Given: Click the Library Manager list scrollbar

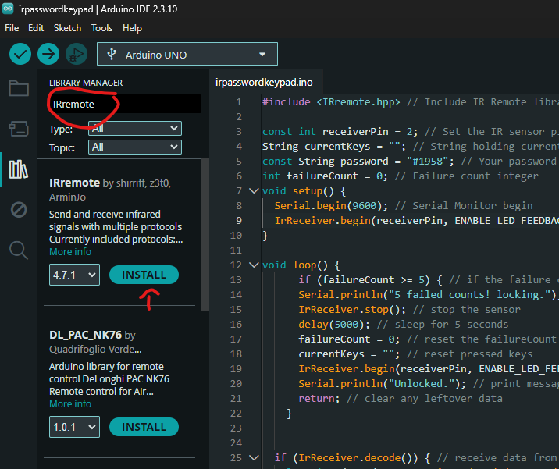Looking at the screenshot, I should pos(205,235).
